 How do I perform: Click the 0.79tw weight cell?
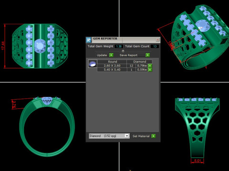click(142, 66)
